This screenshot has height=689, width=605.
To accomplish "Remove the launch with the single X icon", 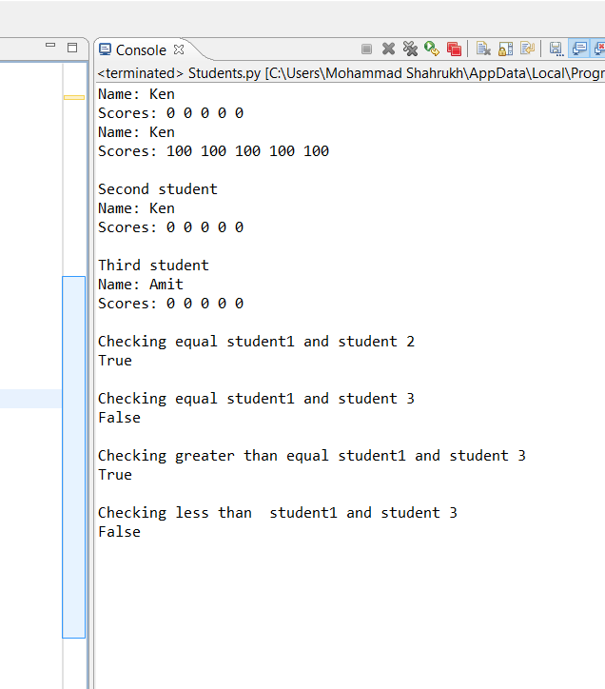I will (x=388, y=49).
